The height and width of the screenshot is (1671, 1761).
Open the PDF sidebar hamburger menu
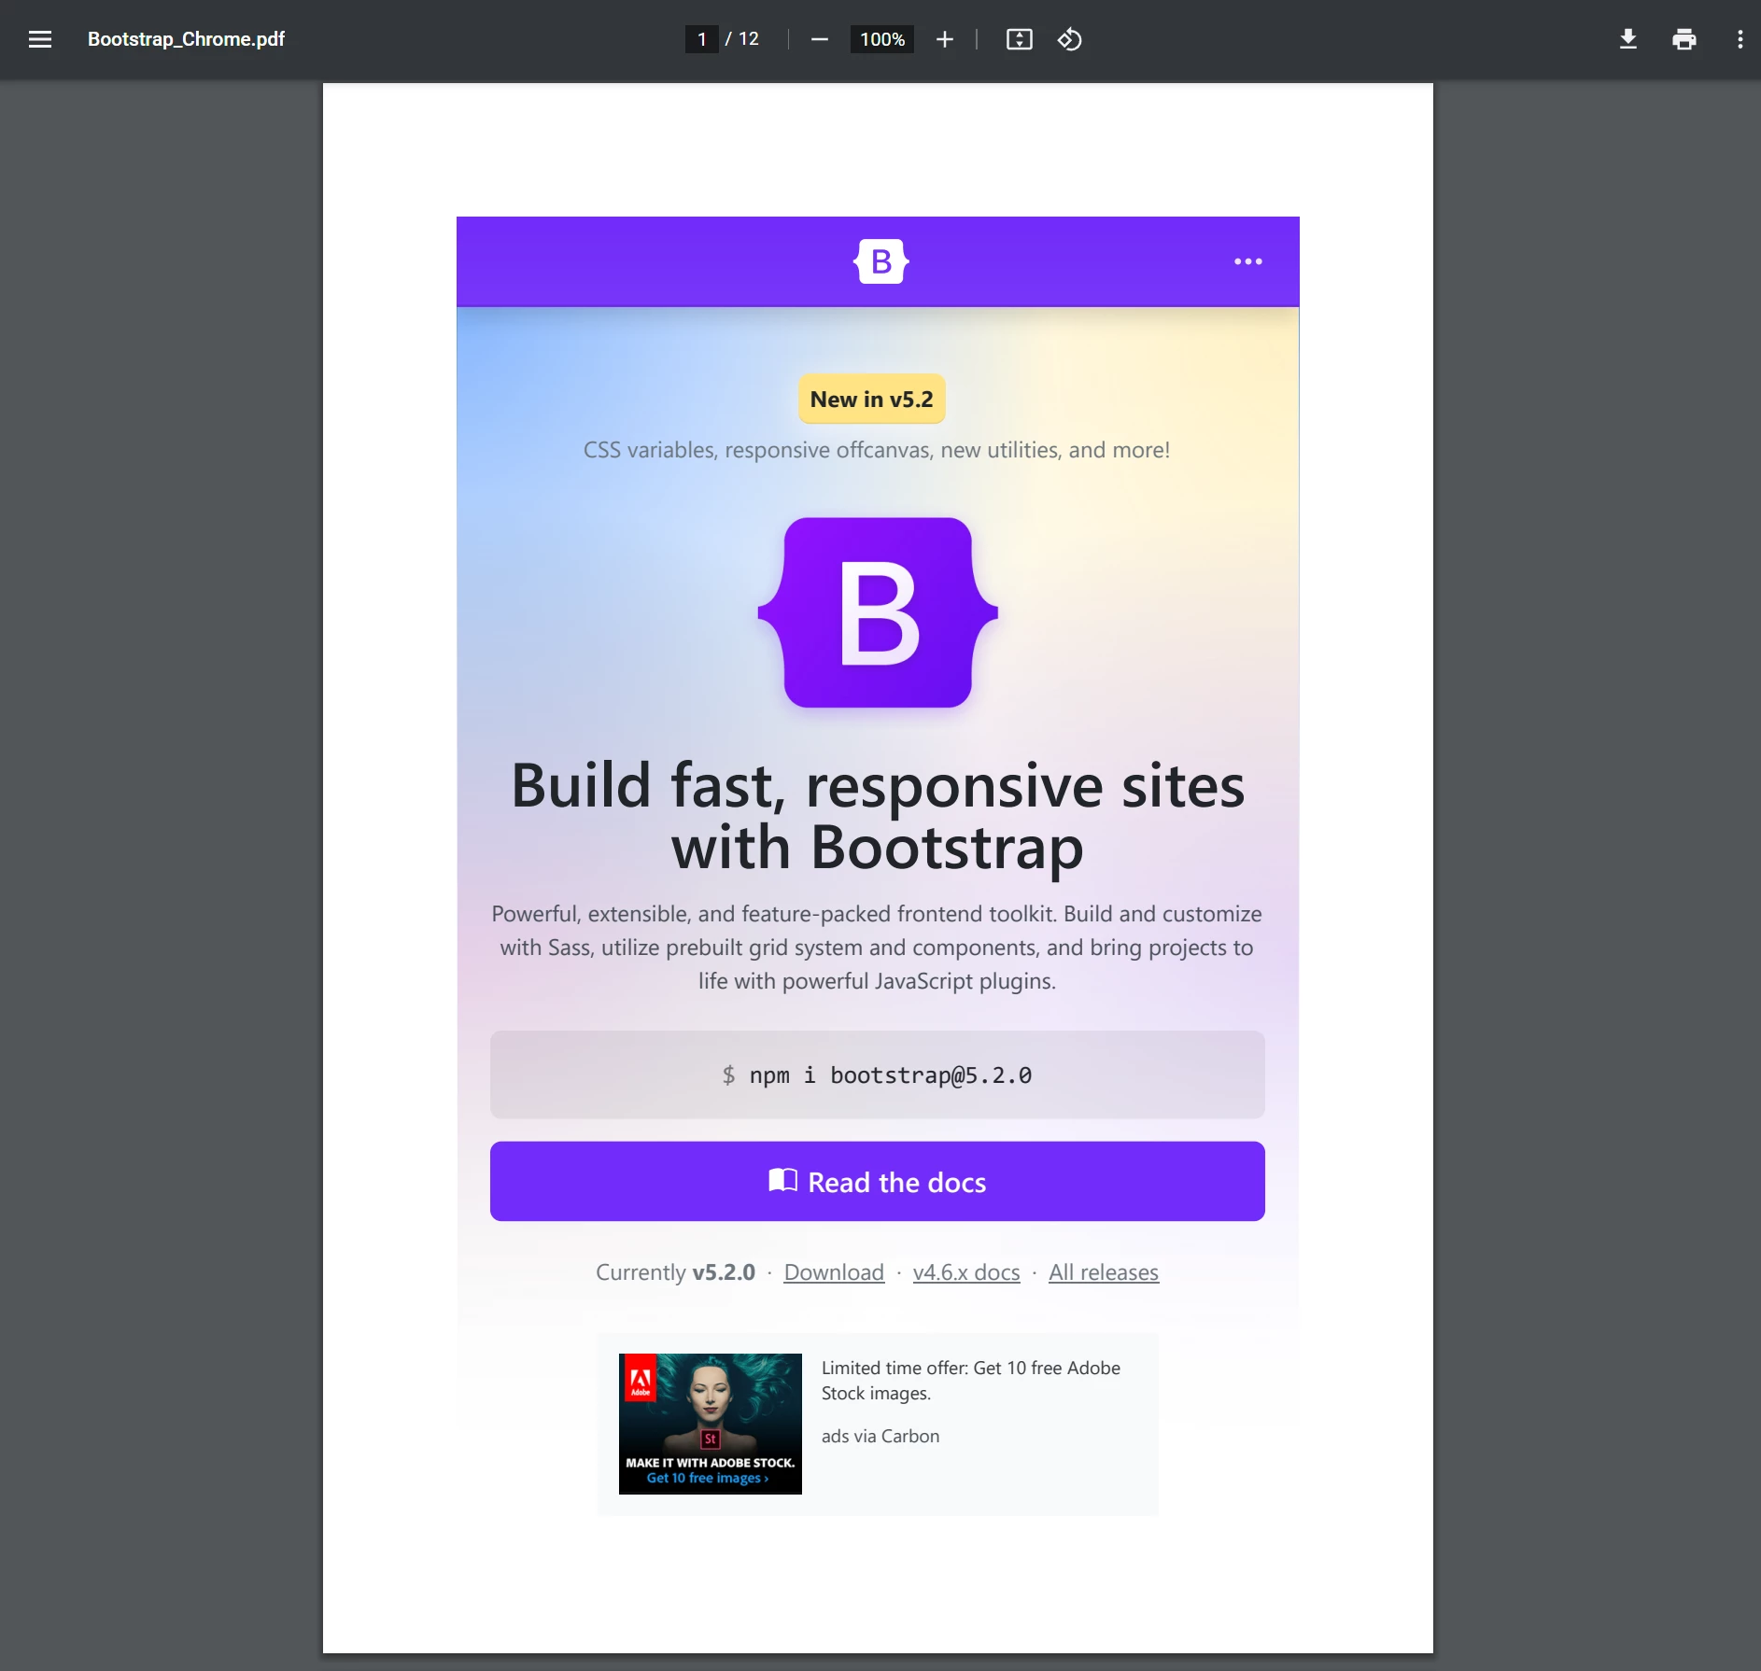(x=40, y=39)
